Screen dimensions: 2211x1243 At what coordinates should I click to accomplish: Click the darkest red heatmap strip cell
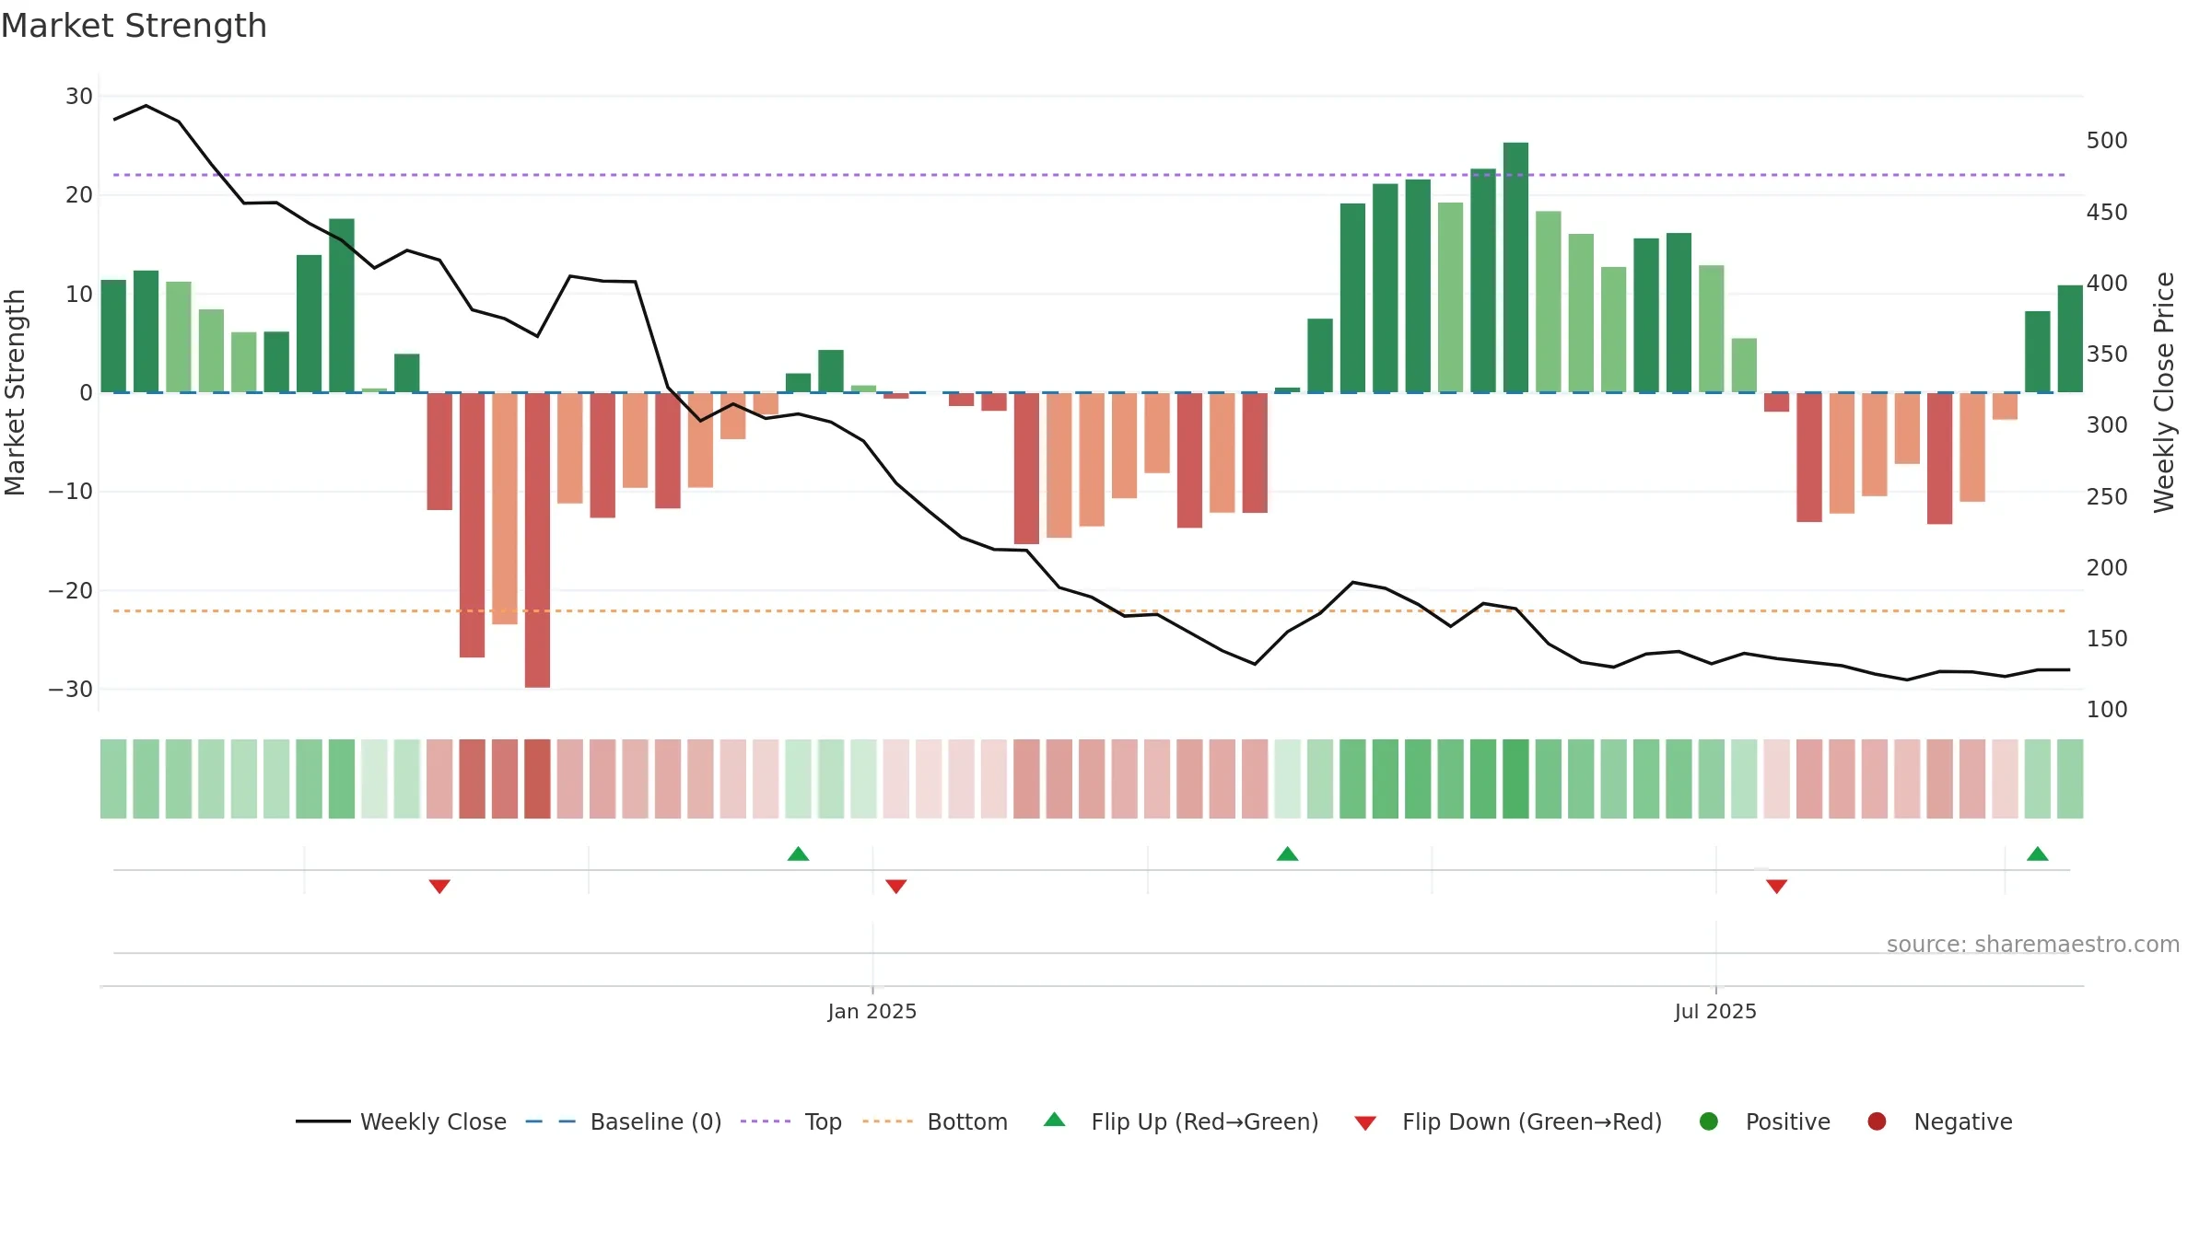point(537,779)
